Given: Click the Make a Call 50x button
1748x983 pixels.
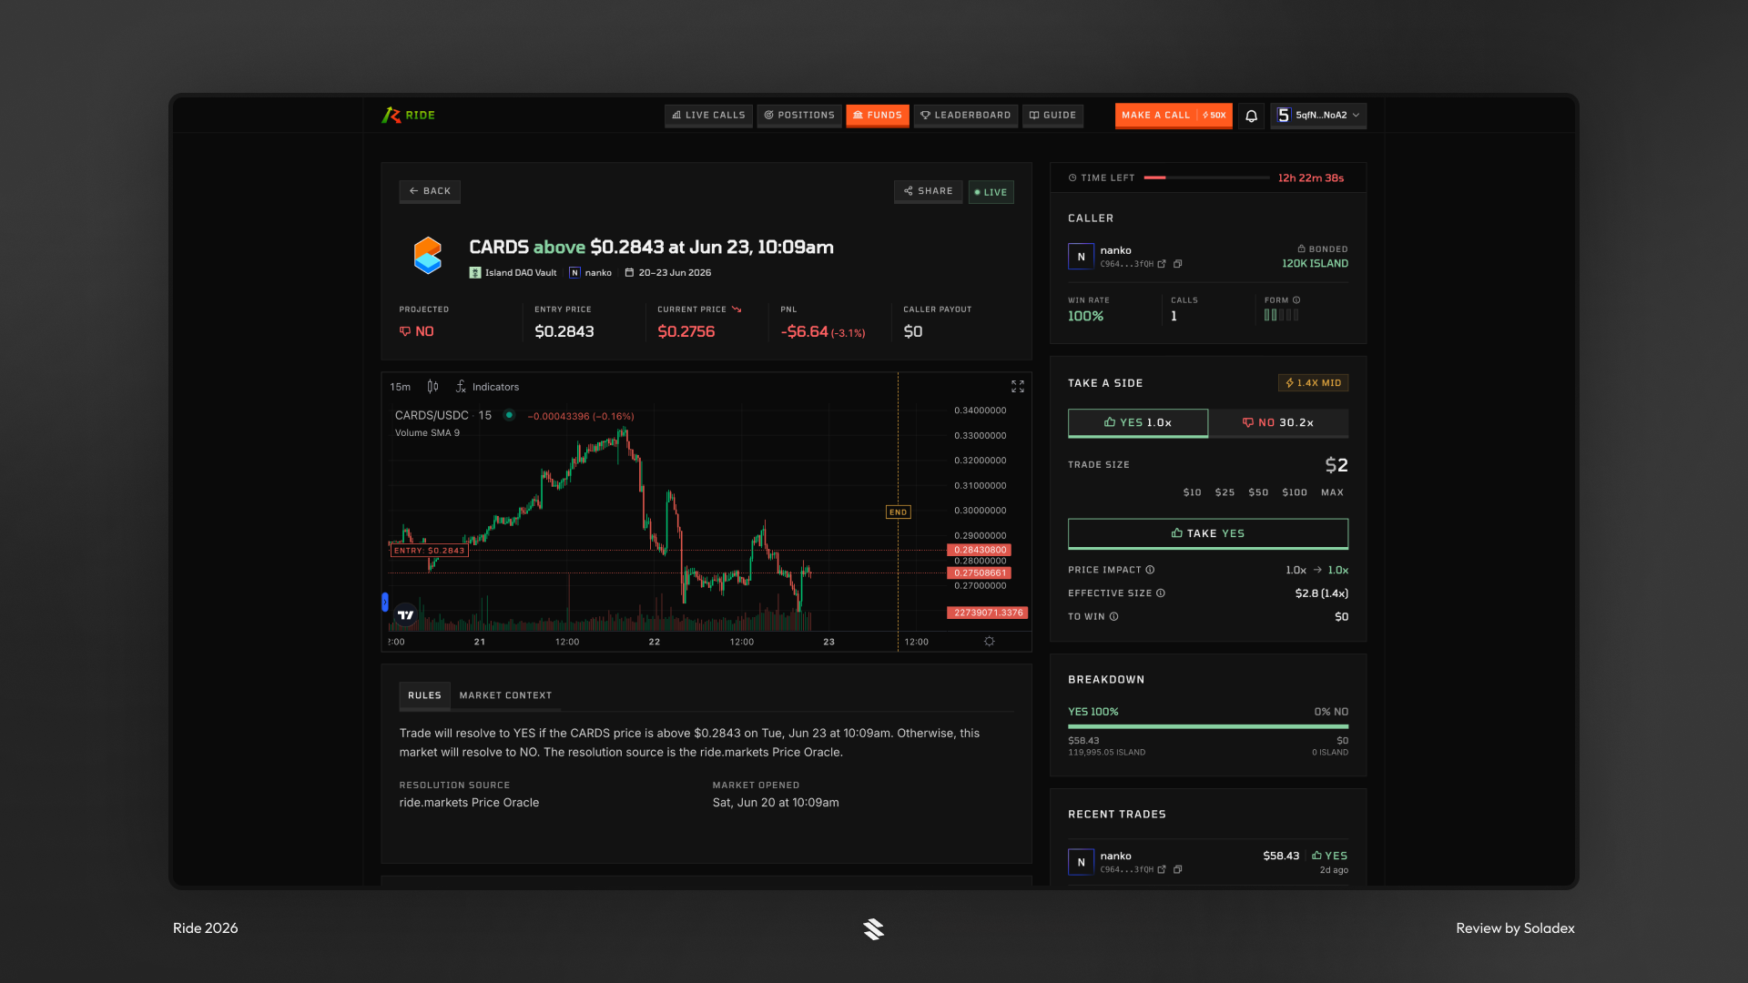Looking at the screenshot, I should pos(1174,116).
